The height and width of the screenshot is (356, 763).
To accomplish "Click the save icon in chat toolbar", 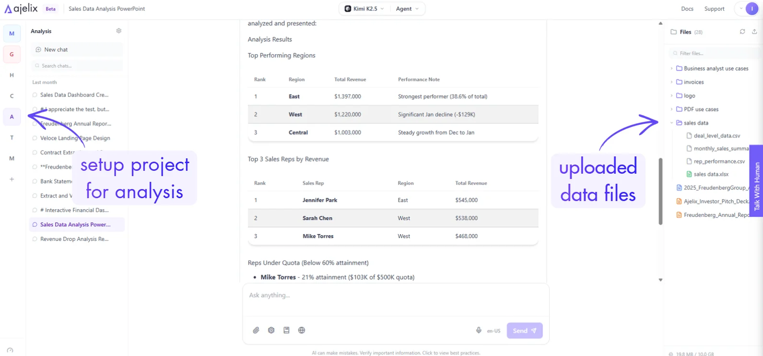I will click(286, 330).
